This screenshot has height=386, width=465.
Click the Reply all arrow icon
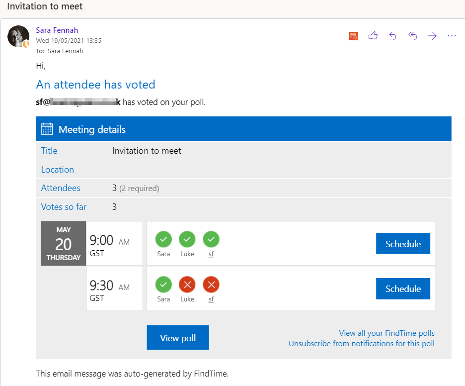coord(412,36)
